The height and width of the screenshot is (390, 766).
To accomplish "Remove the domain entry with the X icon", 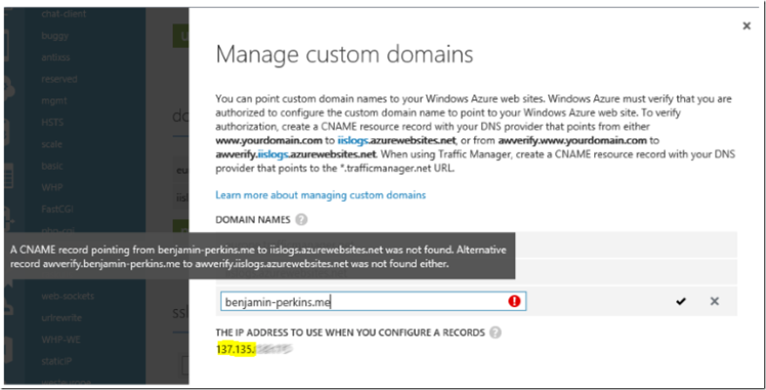I will [x=714, y=301].
